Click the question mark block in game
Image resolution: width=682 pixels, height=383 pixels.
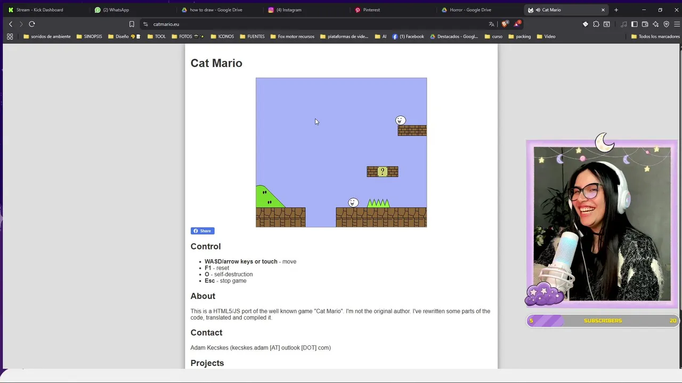382,171
